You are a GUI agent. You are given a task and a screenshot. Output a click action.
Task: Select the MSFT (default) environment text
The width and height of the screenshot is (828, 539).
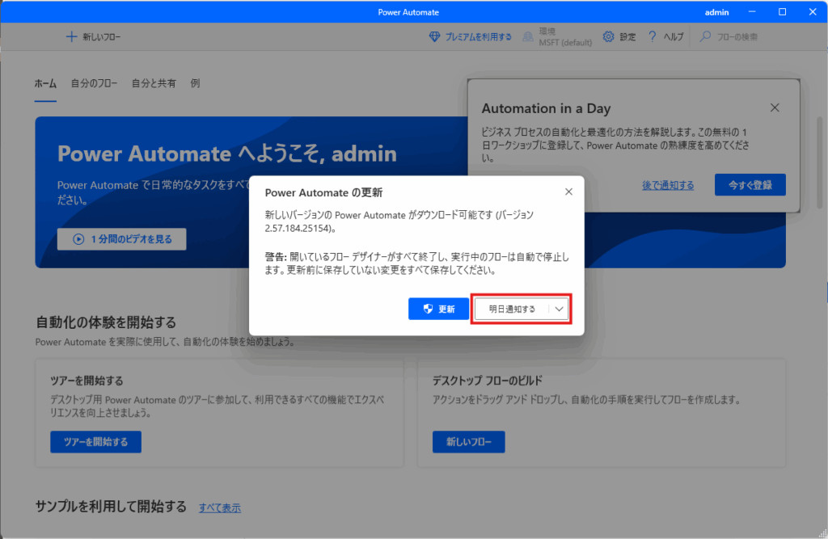pos(565,43)
